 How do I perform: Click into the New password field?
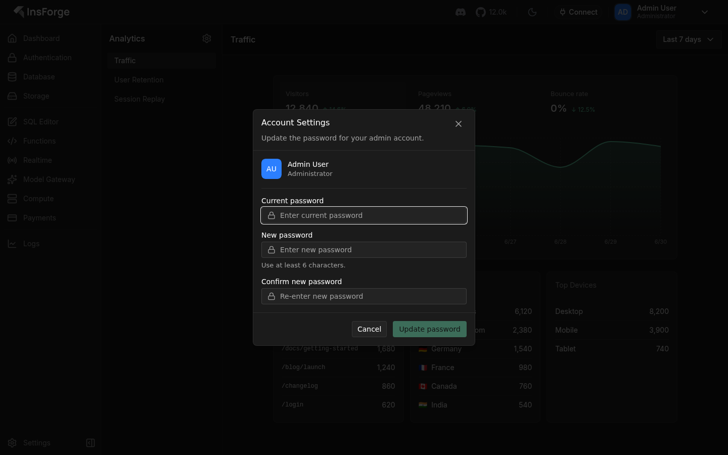364,250
